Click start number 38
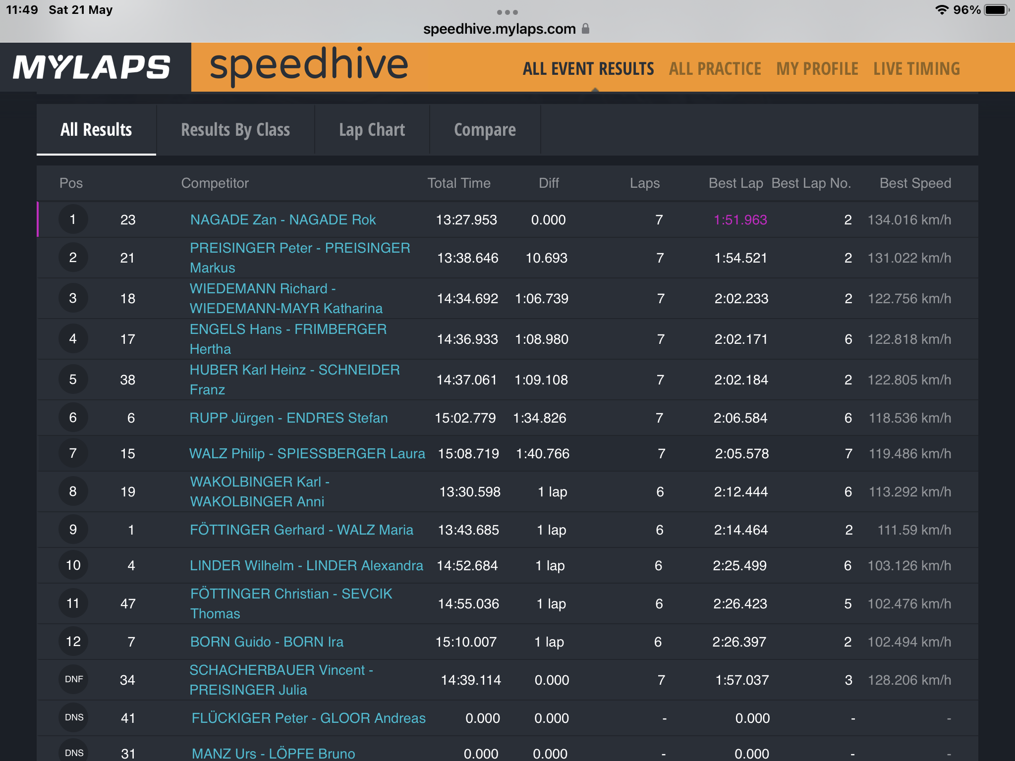Image resolution: width=1015 pixels, height=761 pixels. coord(127,380)
